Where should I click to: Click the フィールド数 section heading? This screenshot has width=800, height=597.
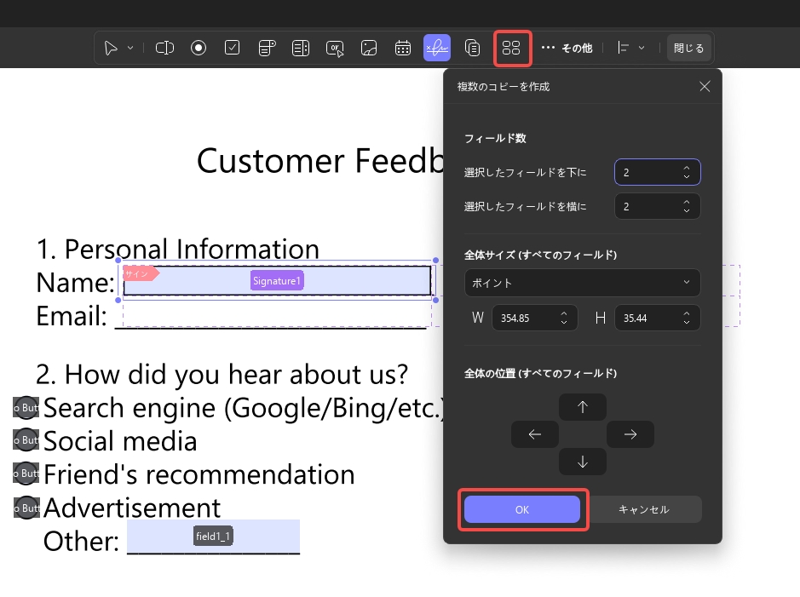495,139
